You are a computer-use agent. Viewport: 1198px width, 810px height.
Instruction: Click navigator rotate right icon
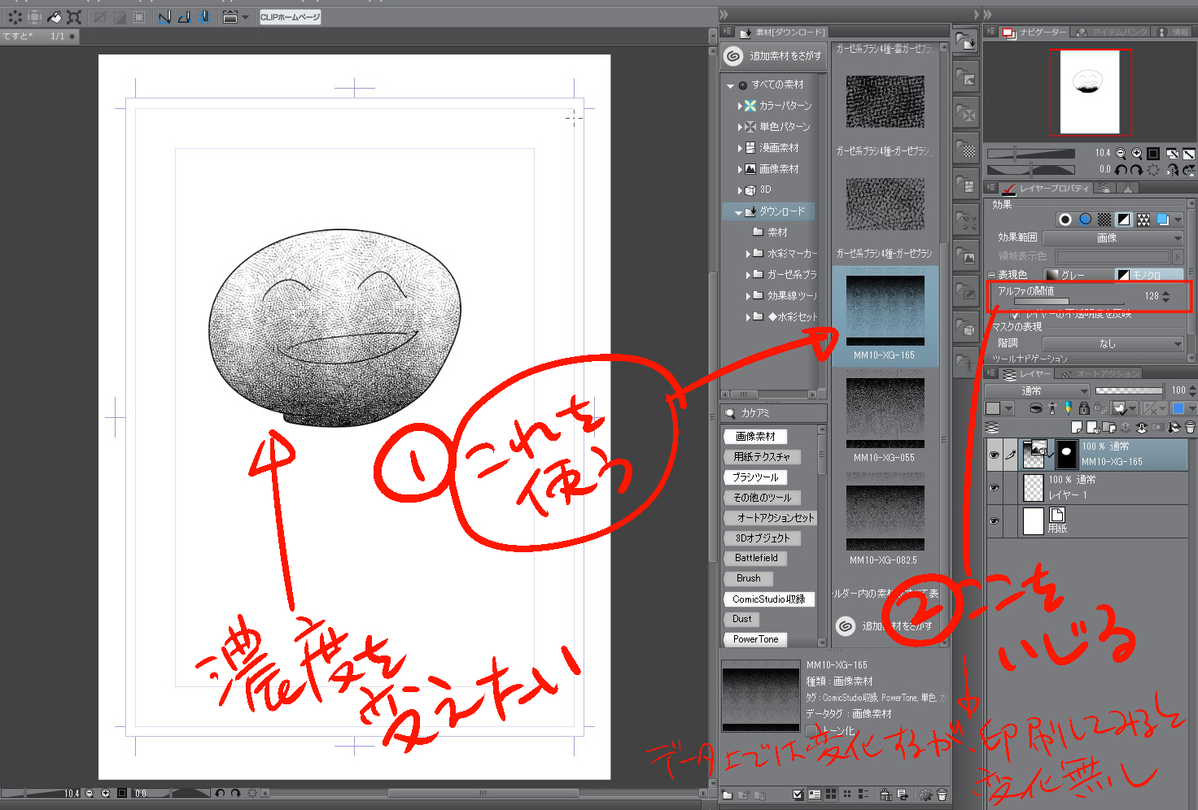(x=1136, y=170)
